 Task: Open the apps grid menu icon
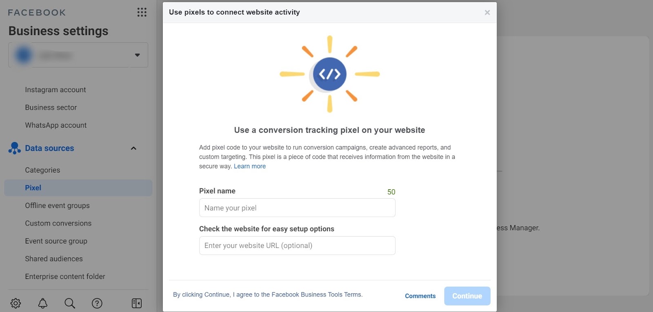point(142,12)
